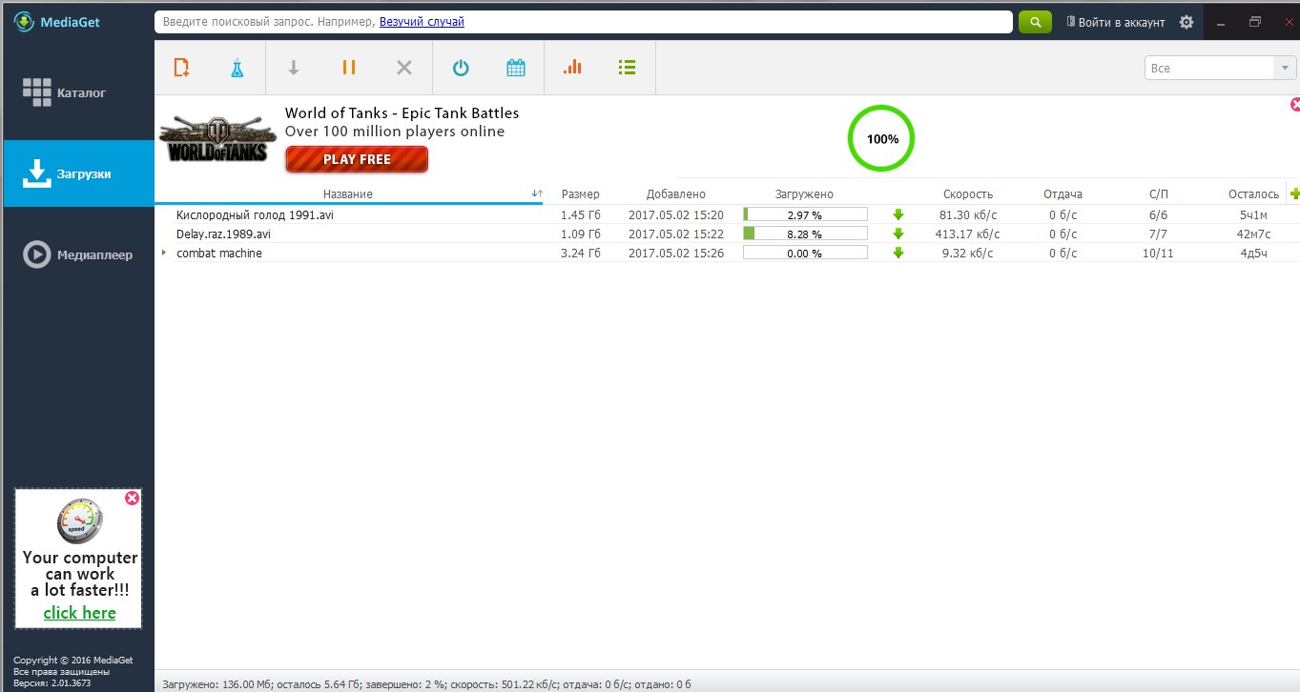The height and width of the screenshot is (692, 1300).
Task: Close the World of Tanks ad banner
Action: coord(1294,104)
